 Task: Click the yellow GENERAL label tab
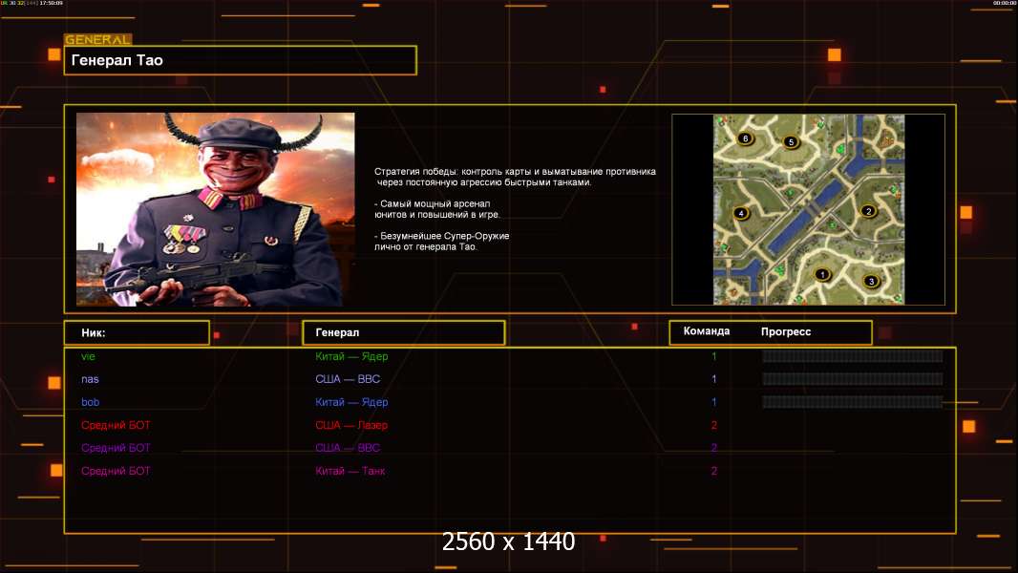click(x=98, y=39)
